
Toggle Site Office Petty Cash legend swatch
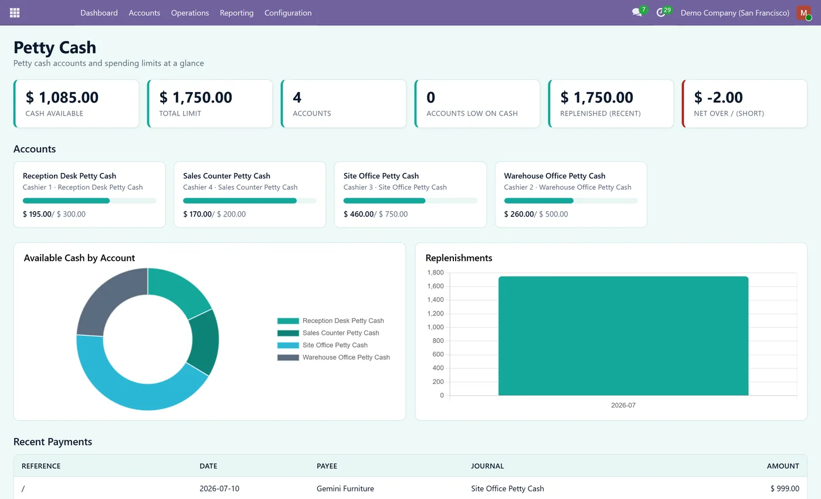click(288, 345)
